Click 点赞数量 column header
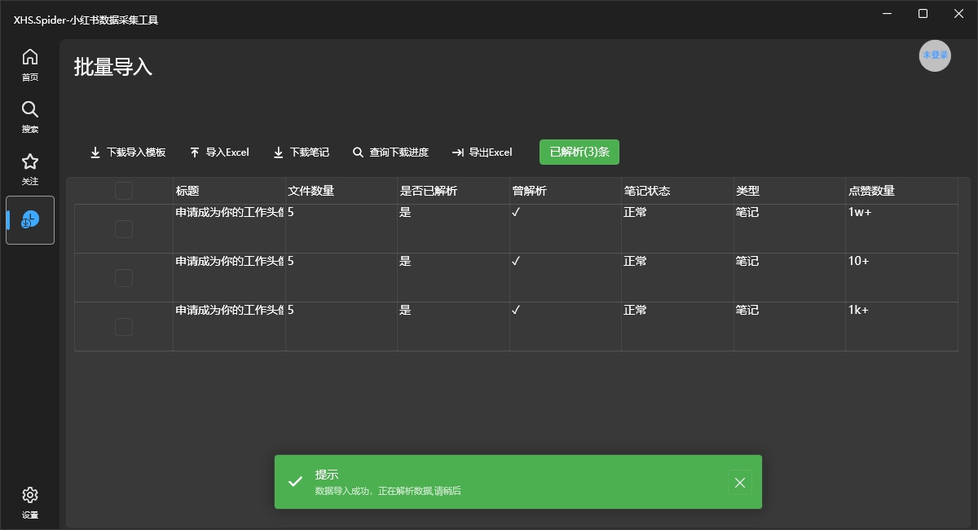 901,191
